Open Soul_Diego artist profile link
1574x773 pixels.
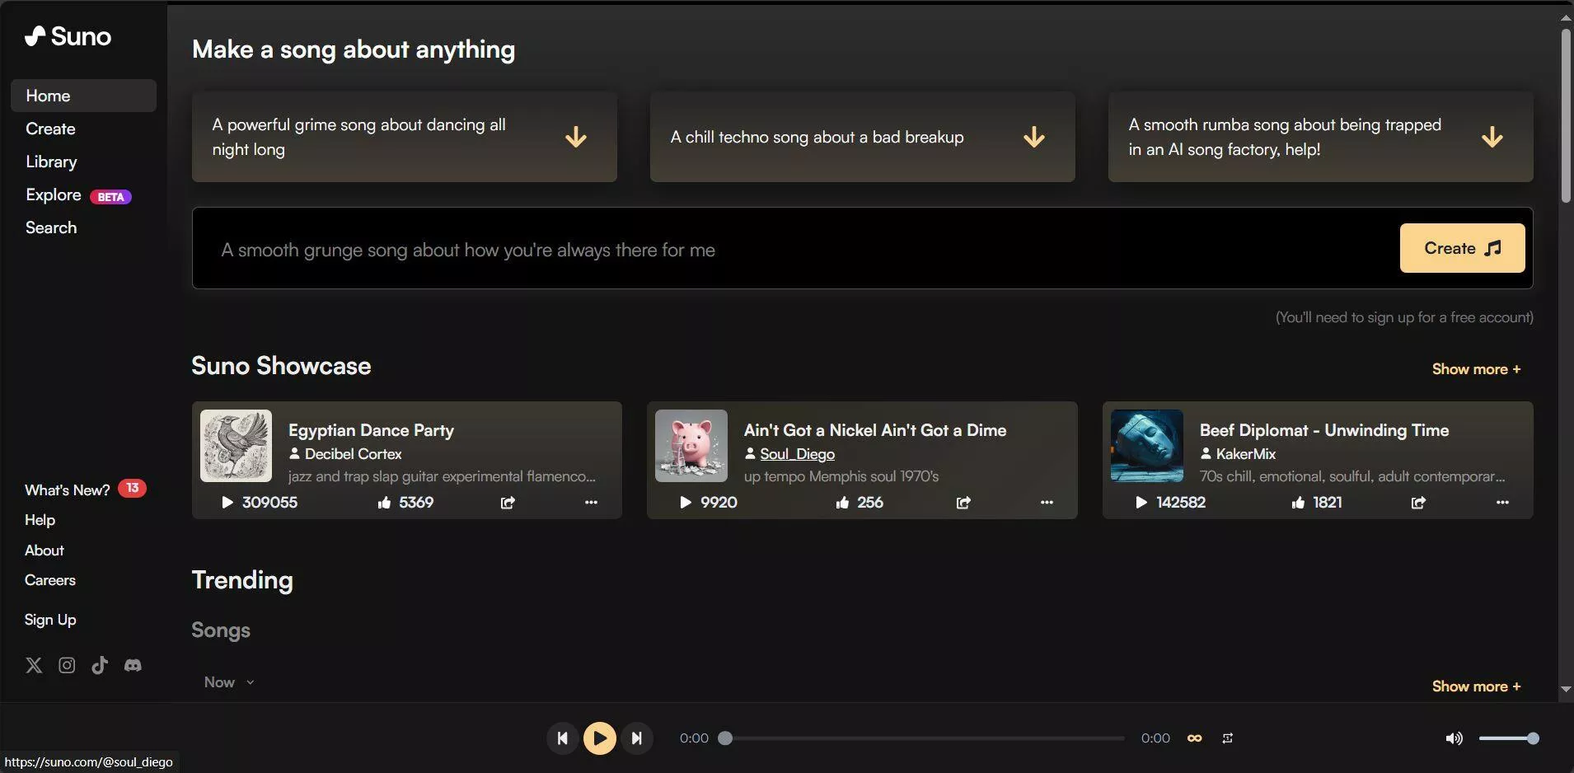coord(797,454)
